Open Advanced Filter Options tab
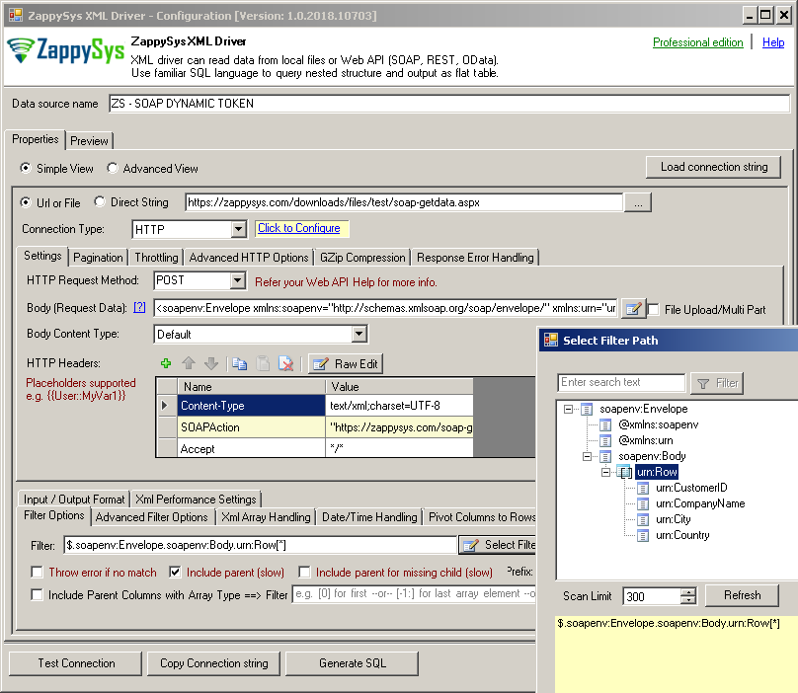 point(152,517)
